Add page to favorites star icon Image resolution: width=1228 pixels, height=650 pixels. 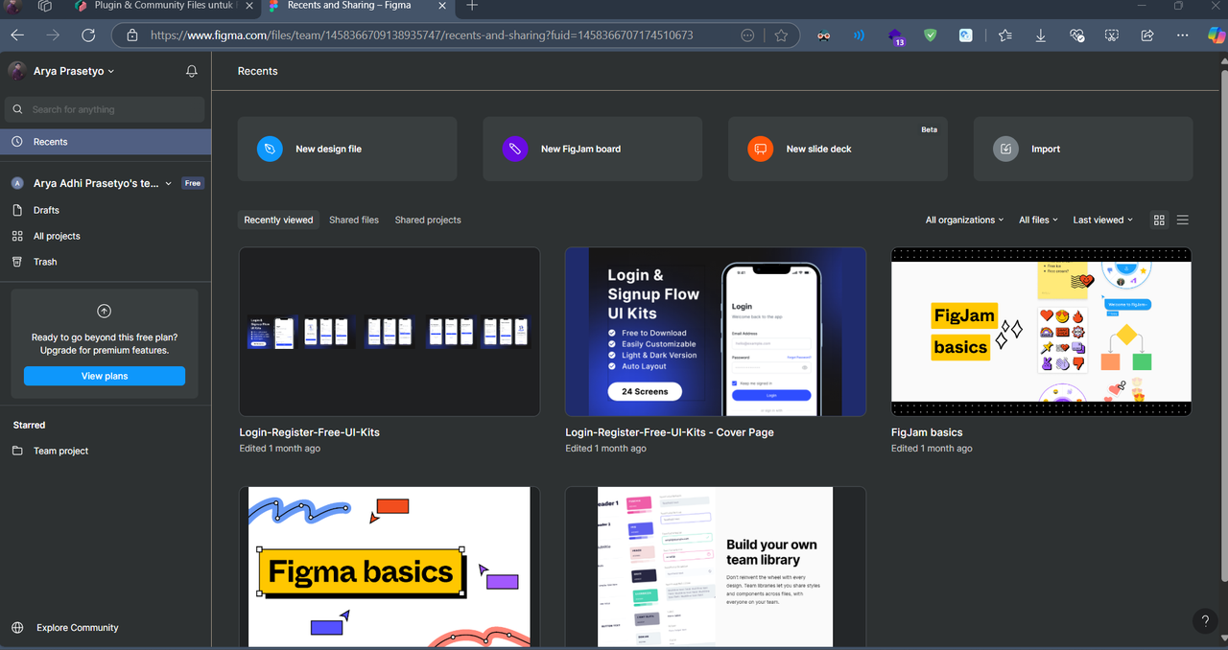tap(781, 35)
